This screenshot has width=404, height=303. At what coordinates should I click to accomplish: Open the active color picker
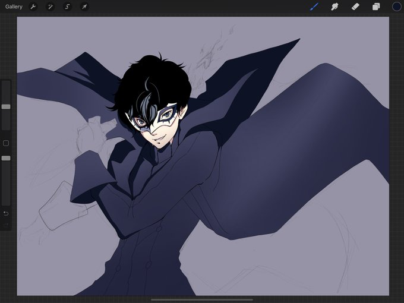click(x=396, y=7)
